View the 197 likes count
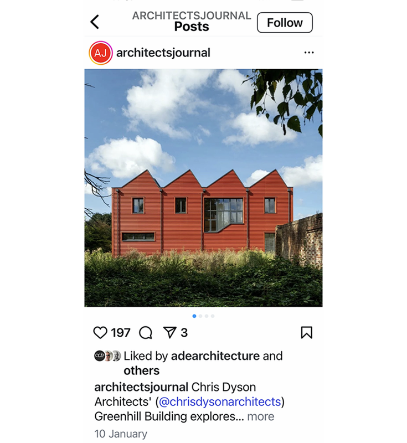Viewport: 407px width, 443px height. 121,333
